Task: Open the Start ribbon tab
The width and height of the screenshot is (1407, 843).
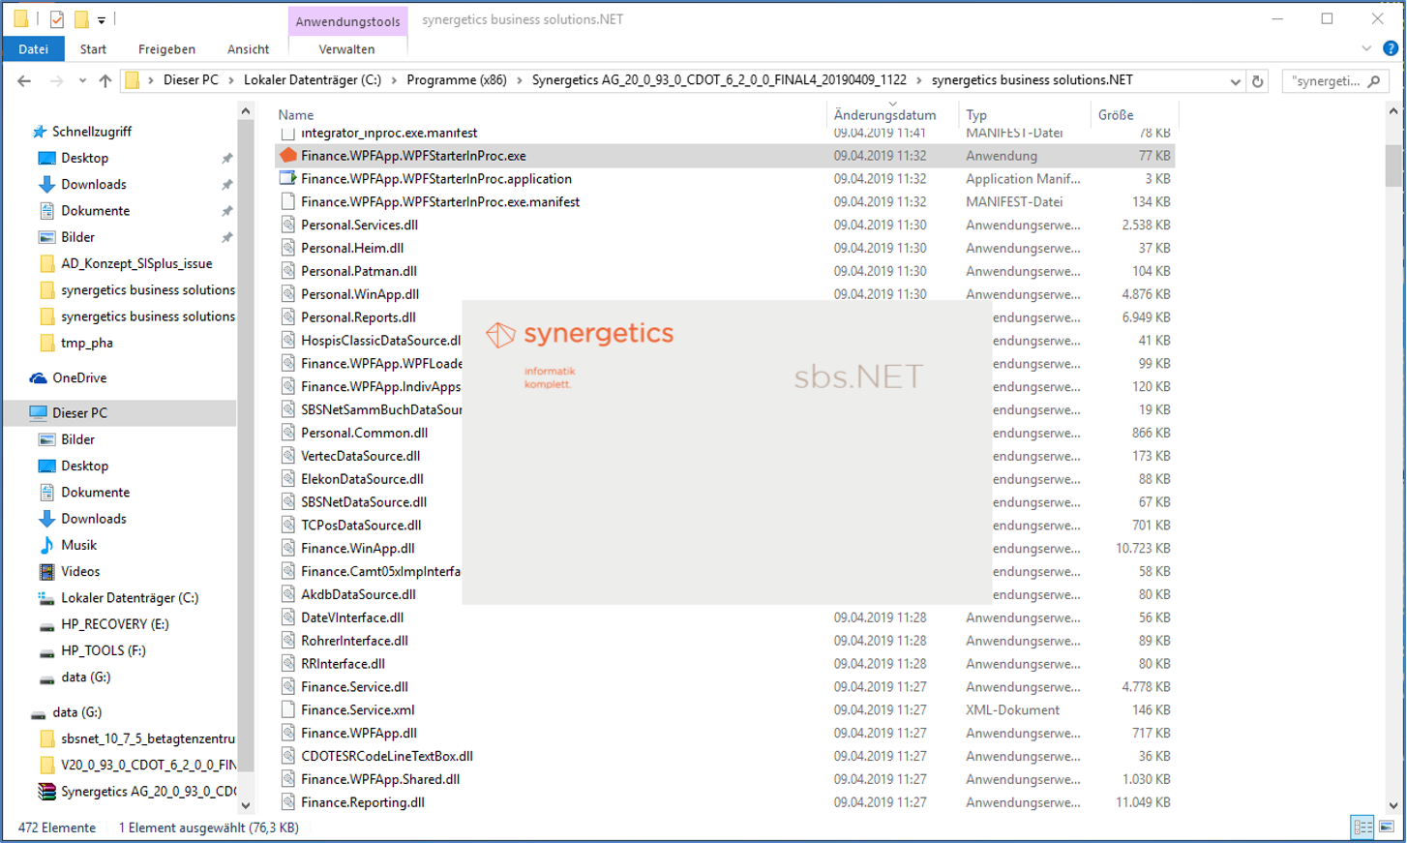Action: [x=93, y=48]
